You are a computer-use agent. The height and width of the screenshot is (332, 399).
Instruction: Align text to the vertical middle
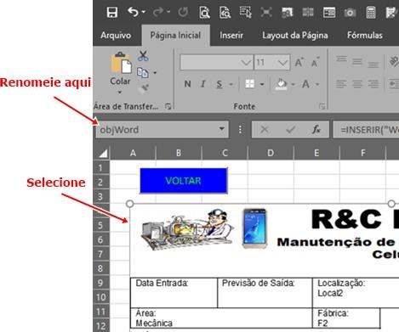coord(357,62)
